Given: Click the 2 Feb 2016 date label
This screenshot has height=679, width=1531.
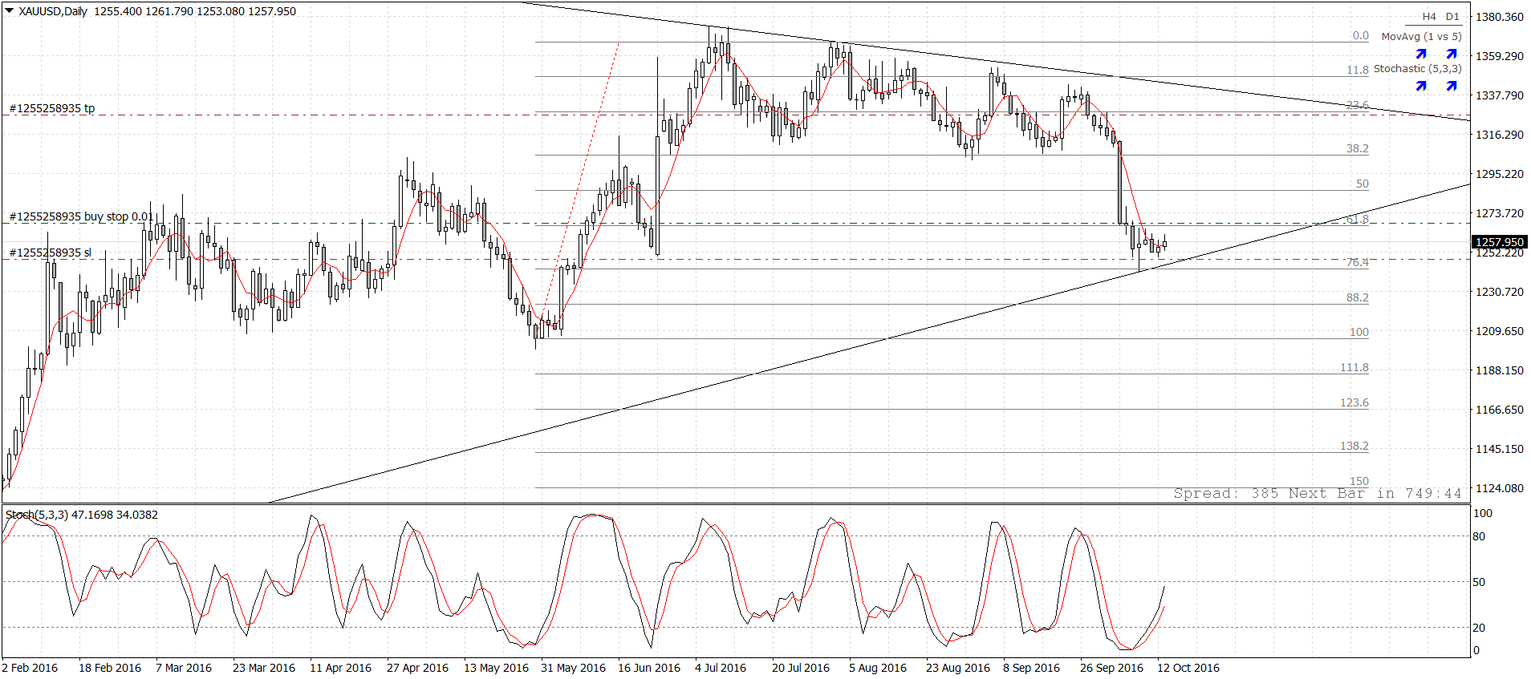Looking at the screenshot, I should pos(30,668).
